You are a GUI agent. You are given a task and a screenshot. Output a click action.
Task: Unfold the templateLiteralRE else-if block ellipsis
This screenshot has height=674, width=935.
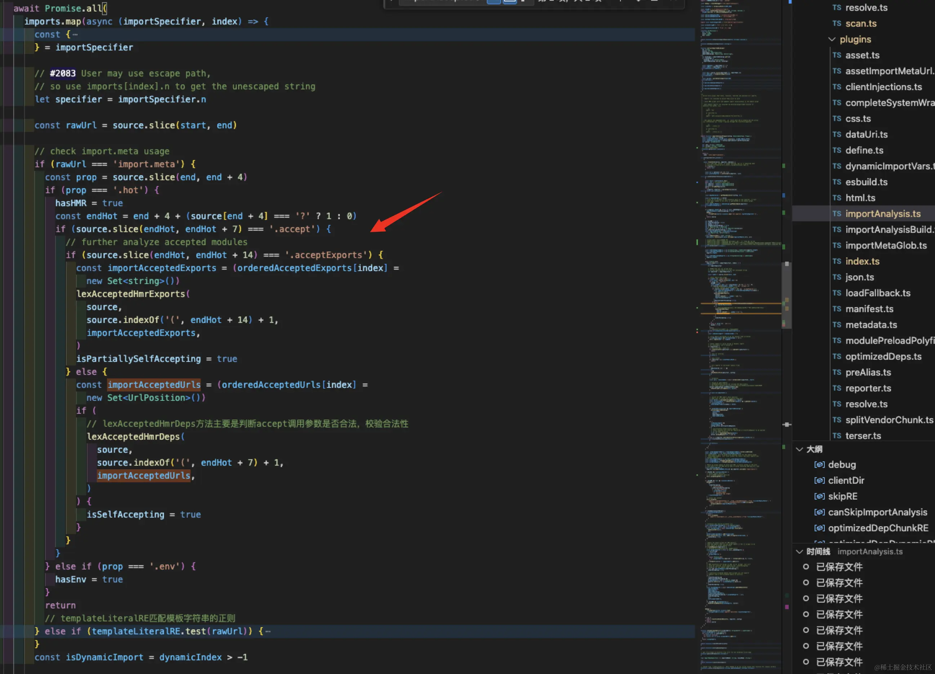coord(268,631)
